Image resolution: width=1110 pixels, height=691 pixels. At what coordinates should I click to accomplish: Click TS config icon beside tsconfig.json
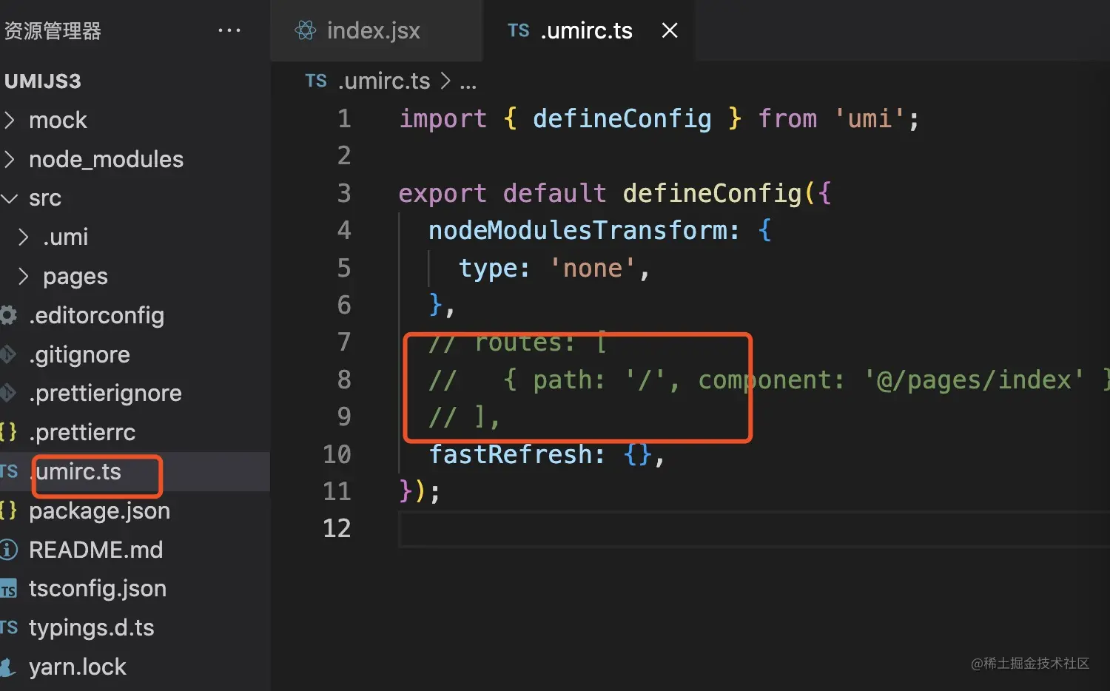(8, 589)
